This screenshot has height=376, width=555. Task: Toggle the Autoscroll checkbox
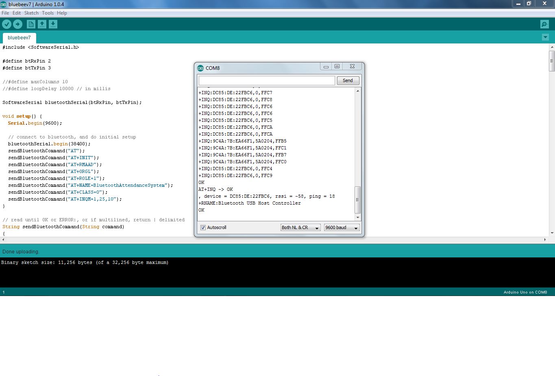click(203, 227)
